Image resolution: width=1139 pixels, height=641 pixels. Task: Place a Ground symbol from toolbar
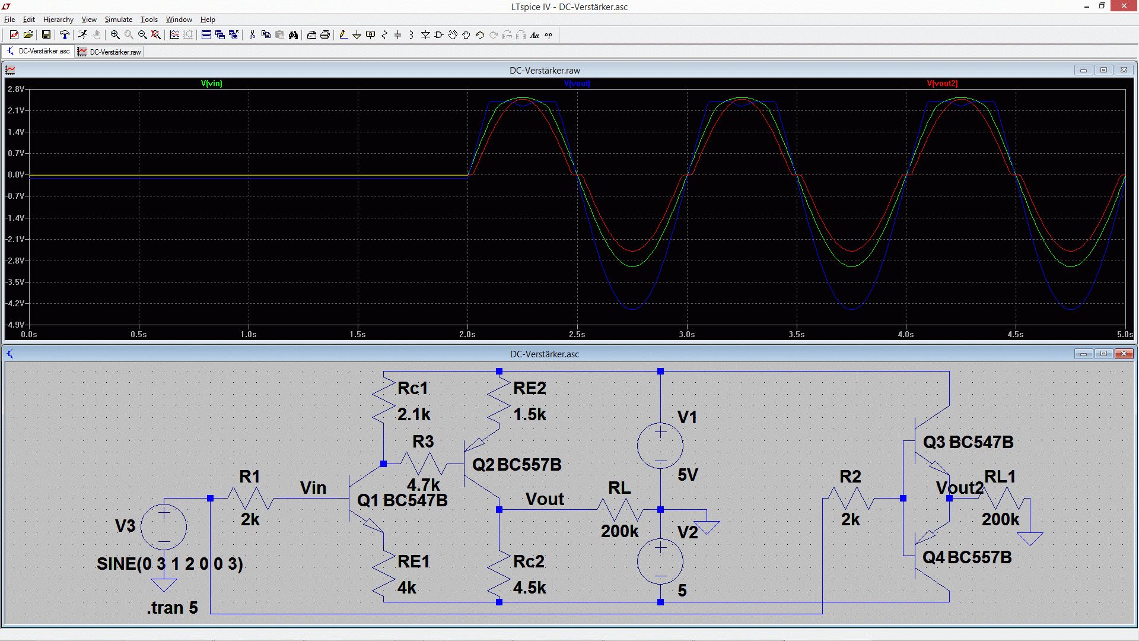click(x=357, y=35)
